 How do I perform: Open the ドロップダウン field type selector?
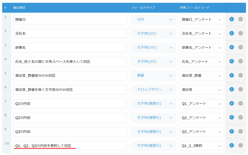point(153,90)
